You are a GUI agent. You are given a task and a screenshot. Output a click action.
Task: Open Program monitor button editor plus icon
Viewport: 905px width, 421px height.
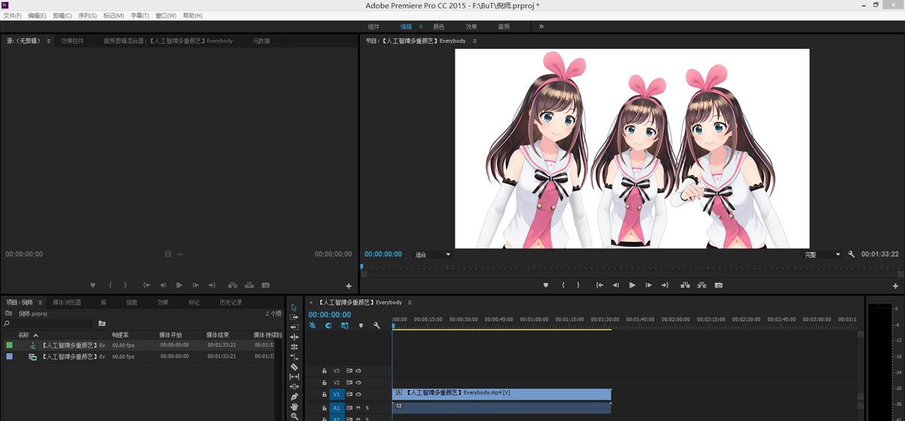coord(895,287)
